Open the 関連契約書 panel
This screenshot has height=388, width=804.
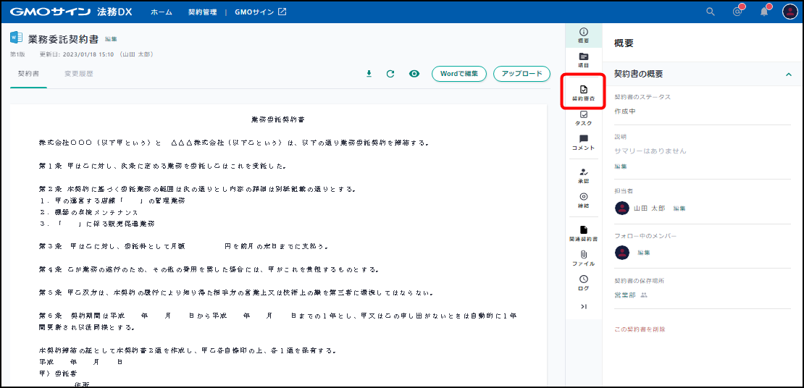[584, 233]
